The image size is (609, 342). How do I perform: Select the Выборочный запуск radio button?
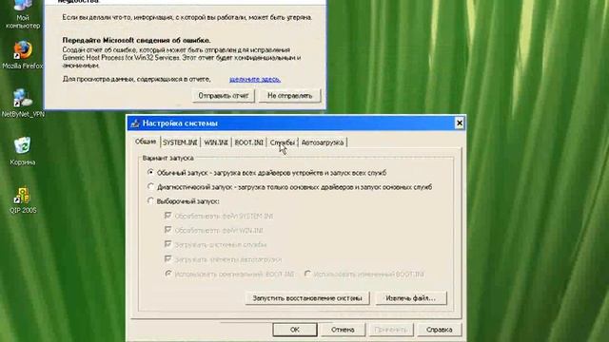150,200
